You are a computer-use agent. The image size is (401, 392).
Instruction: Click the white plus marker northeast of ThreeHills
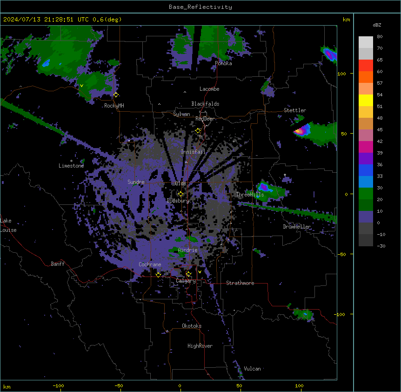285,175
